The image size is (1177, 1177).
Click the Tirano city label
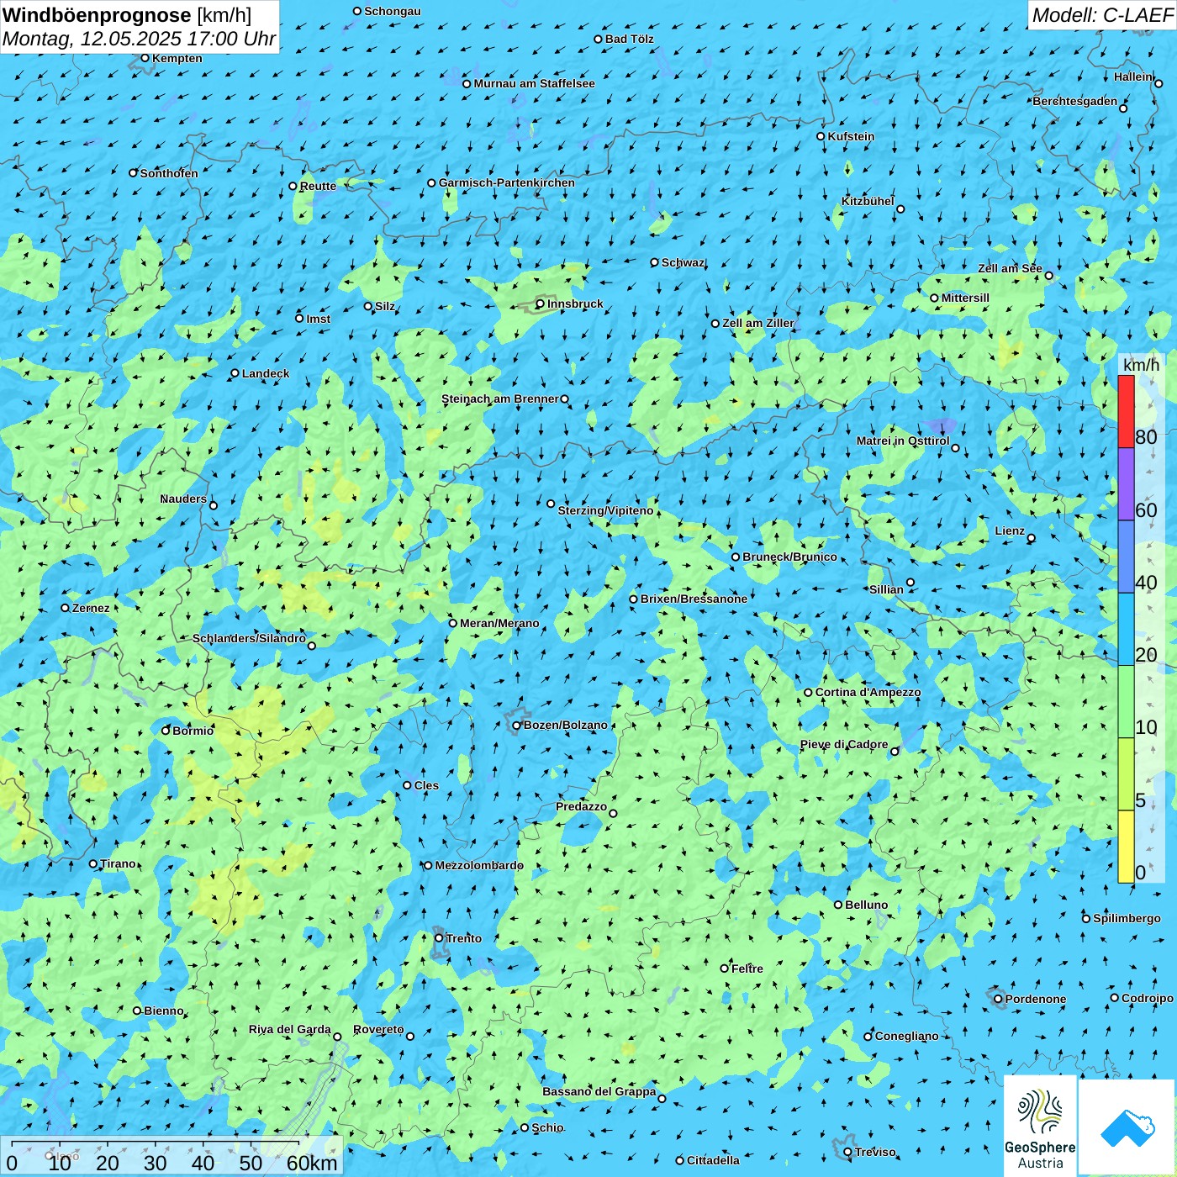click(x=118, y=863)
